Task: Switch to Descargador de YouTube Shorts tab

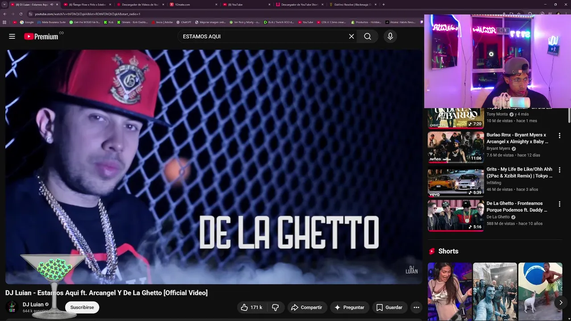Action: coord(299,4)
